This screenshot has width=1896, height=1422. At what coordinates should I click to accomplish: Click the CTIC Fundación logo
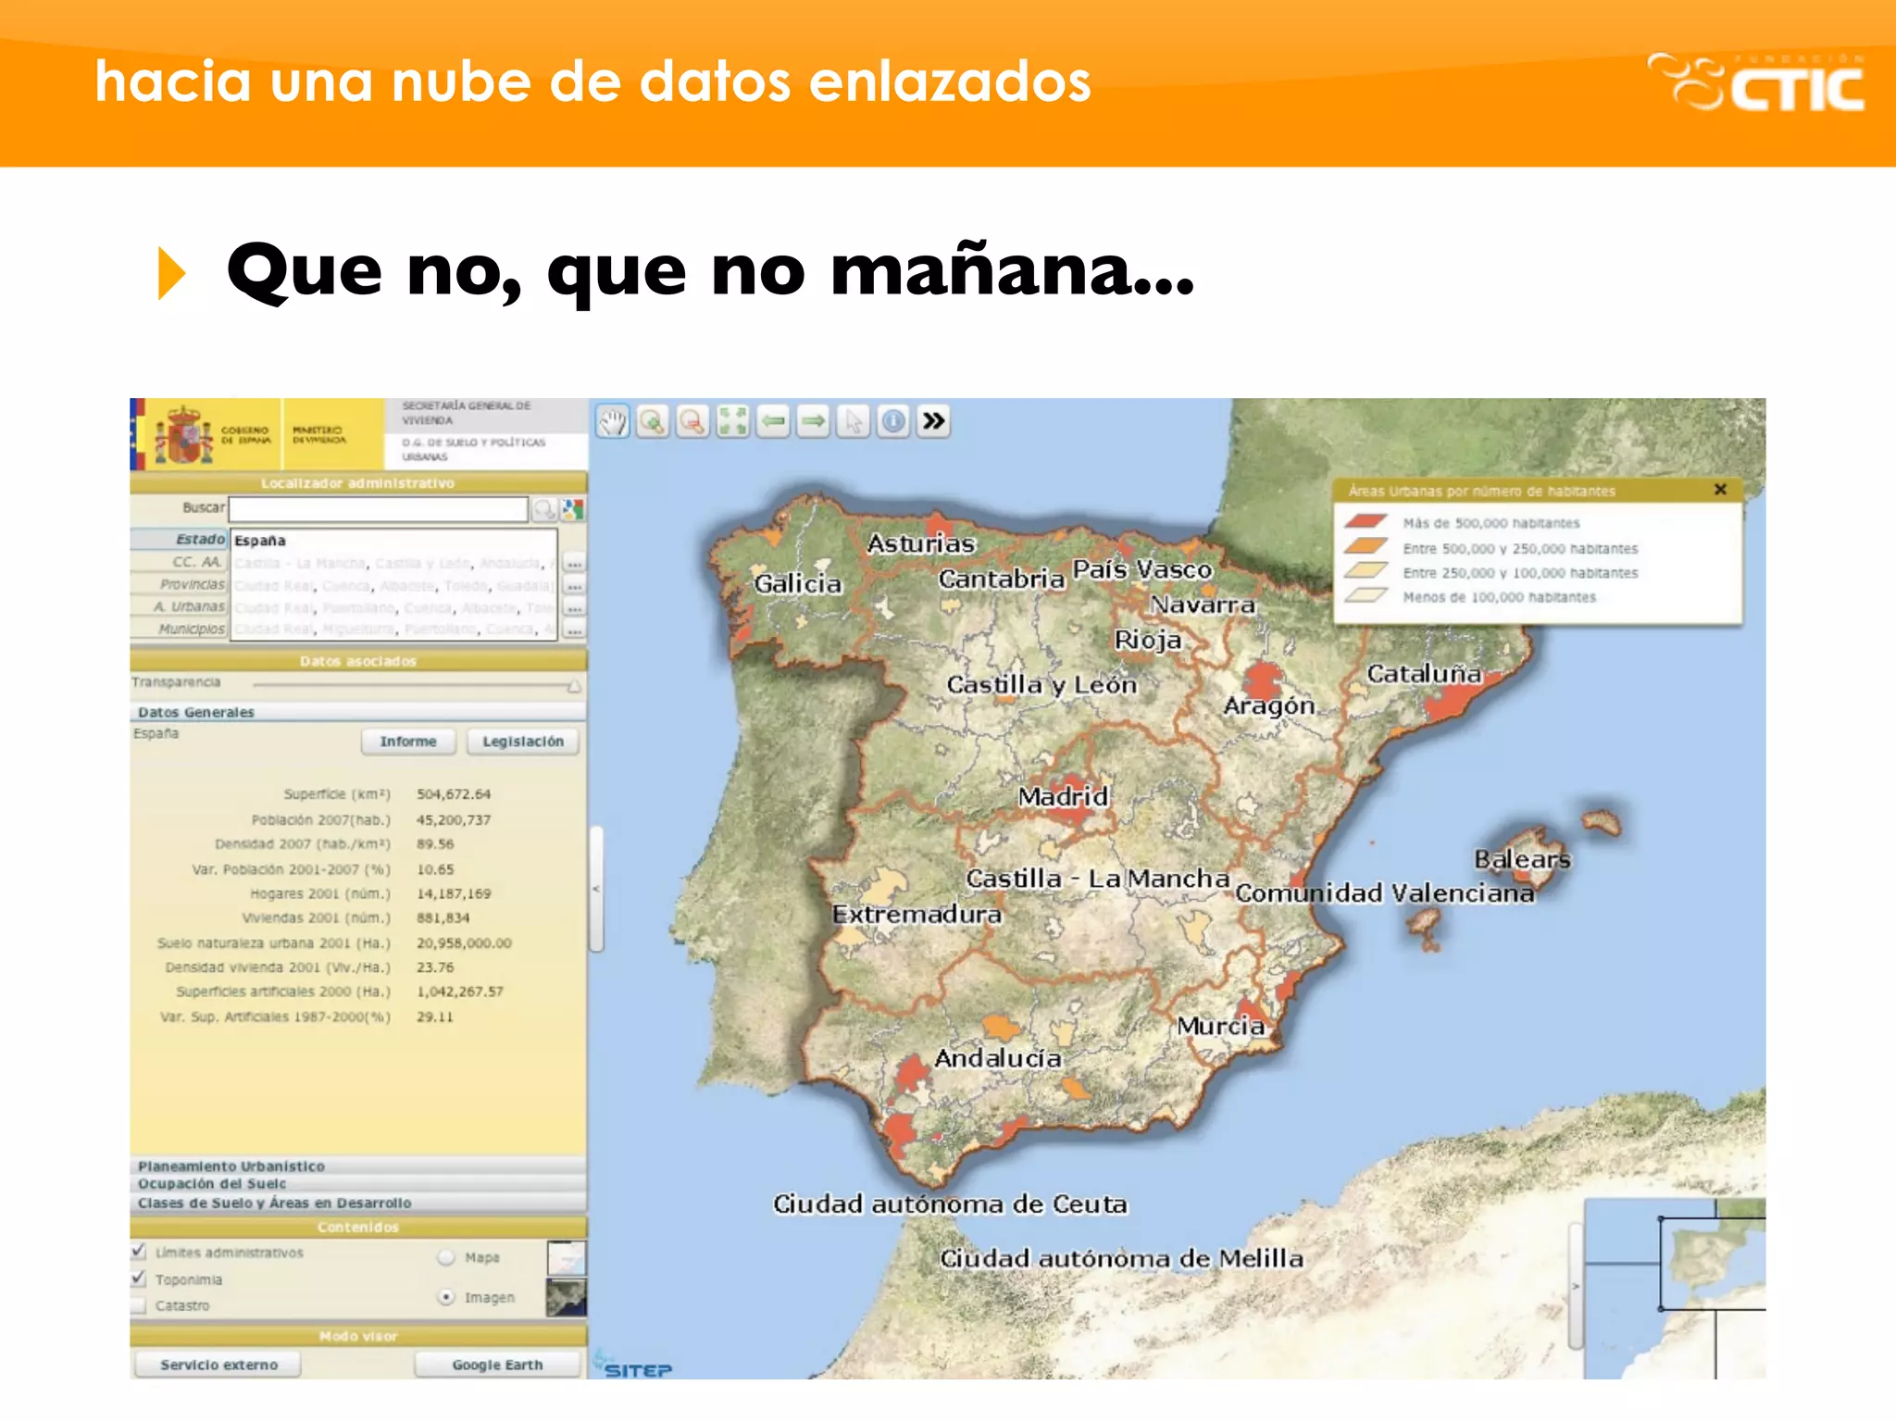click(1755, 82)
